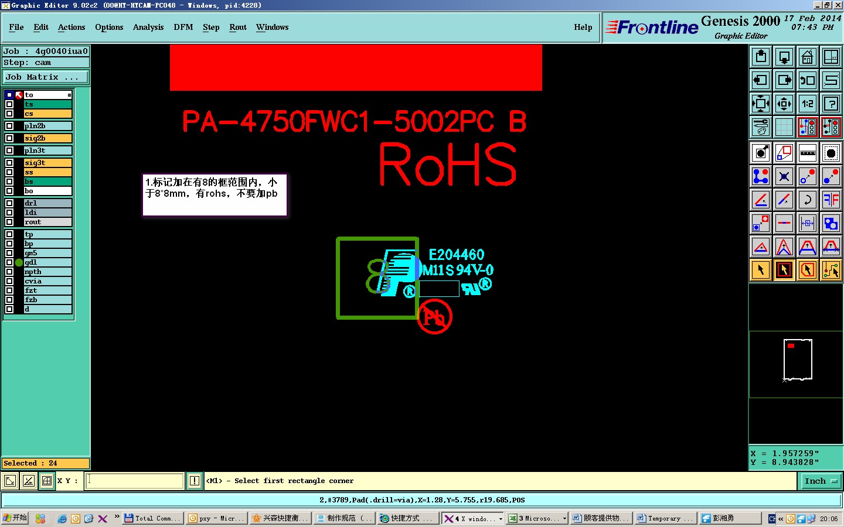This screenshot has width=844, height=527.
Task: Toggle checkbox for the cs layer
Action: [9, 114]
